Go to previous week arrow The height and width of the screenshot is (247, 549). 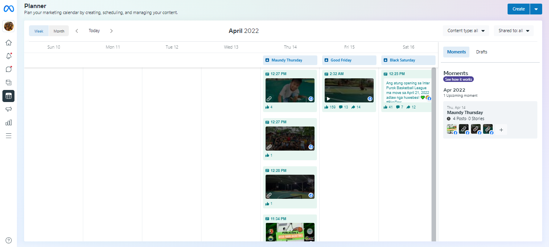pos(77,31)
